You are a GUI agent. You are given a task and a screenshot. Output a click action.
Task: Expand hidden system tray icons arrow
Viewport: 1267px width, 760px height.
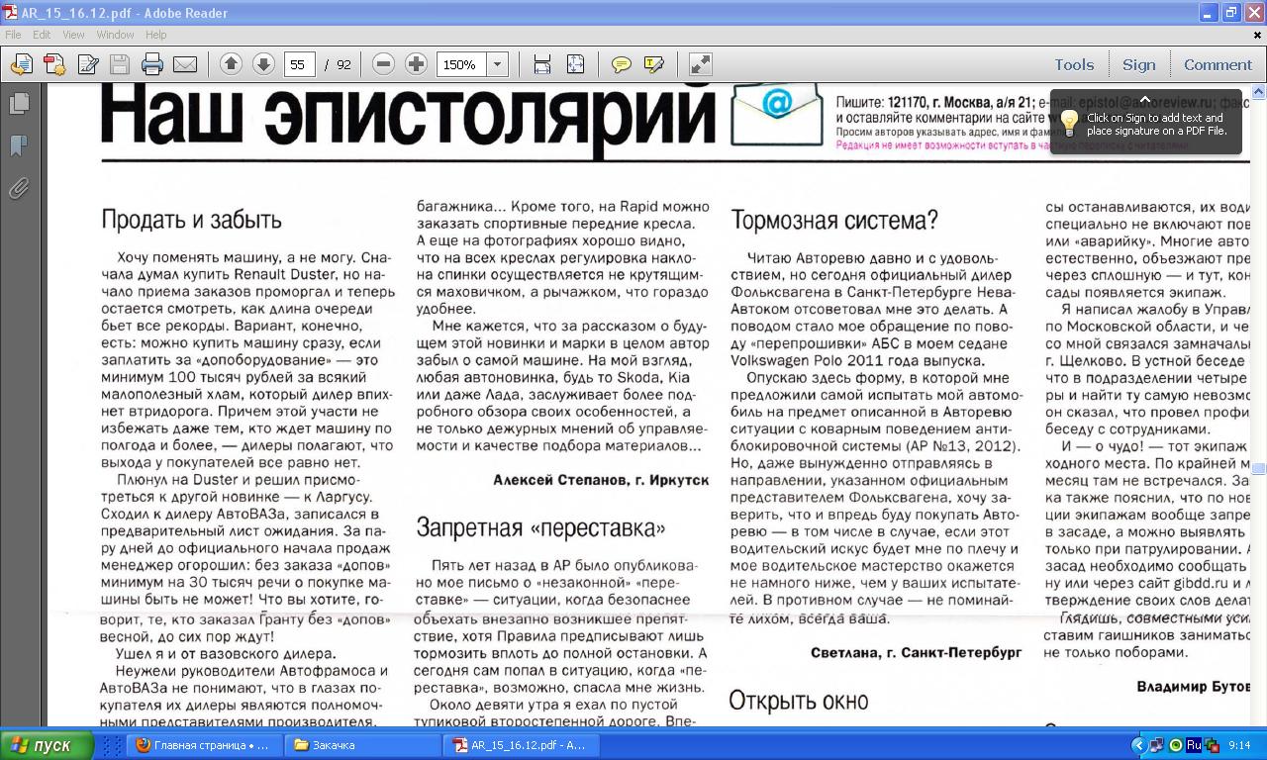click(1139, 745)
